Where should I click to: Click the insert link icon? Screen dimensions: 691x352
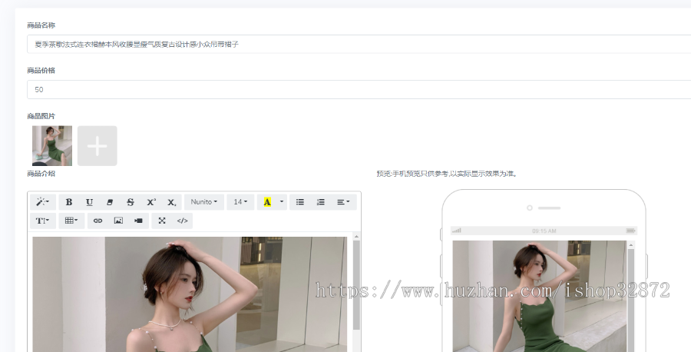point(98,221)
